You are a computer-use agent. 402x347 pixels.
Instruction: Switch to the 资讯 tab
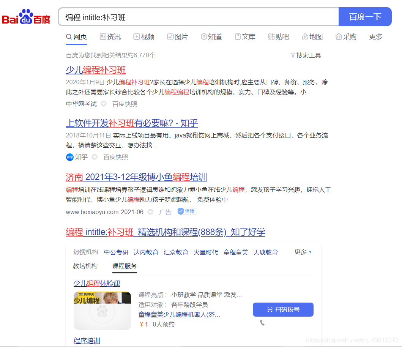[110, 37]
